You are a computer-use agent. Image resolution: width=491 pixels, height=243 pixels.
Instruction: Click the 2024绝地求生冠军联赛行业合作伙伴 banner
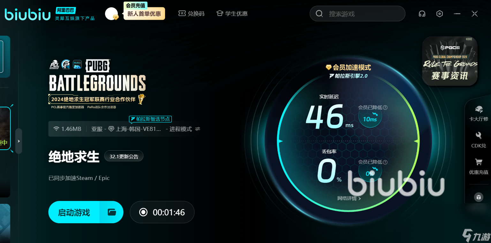pos(97,99)
